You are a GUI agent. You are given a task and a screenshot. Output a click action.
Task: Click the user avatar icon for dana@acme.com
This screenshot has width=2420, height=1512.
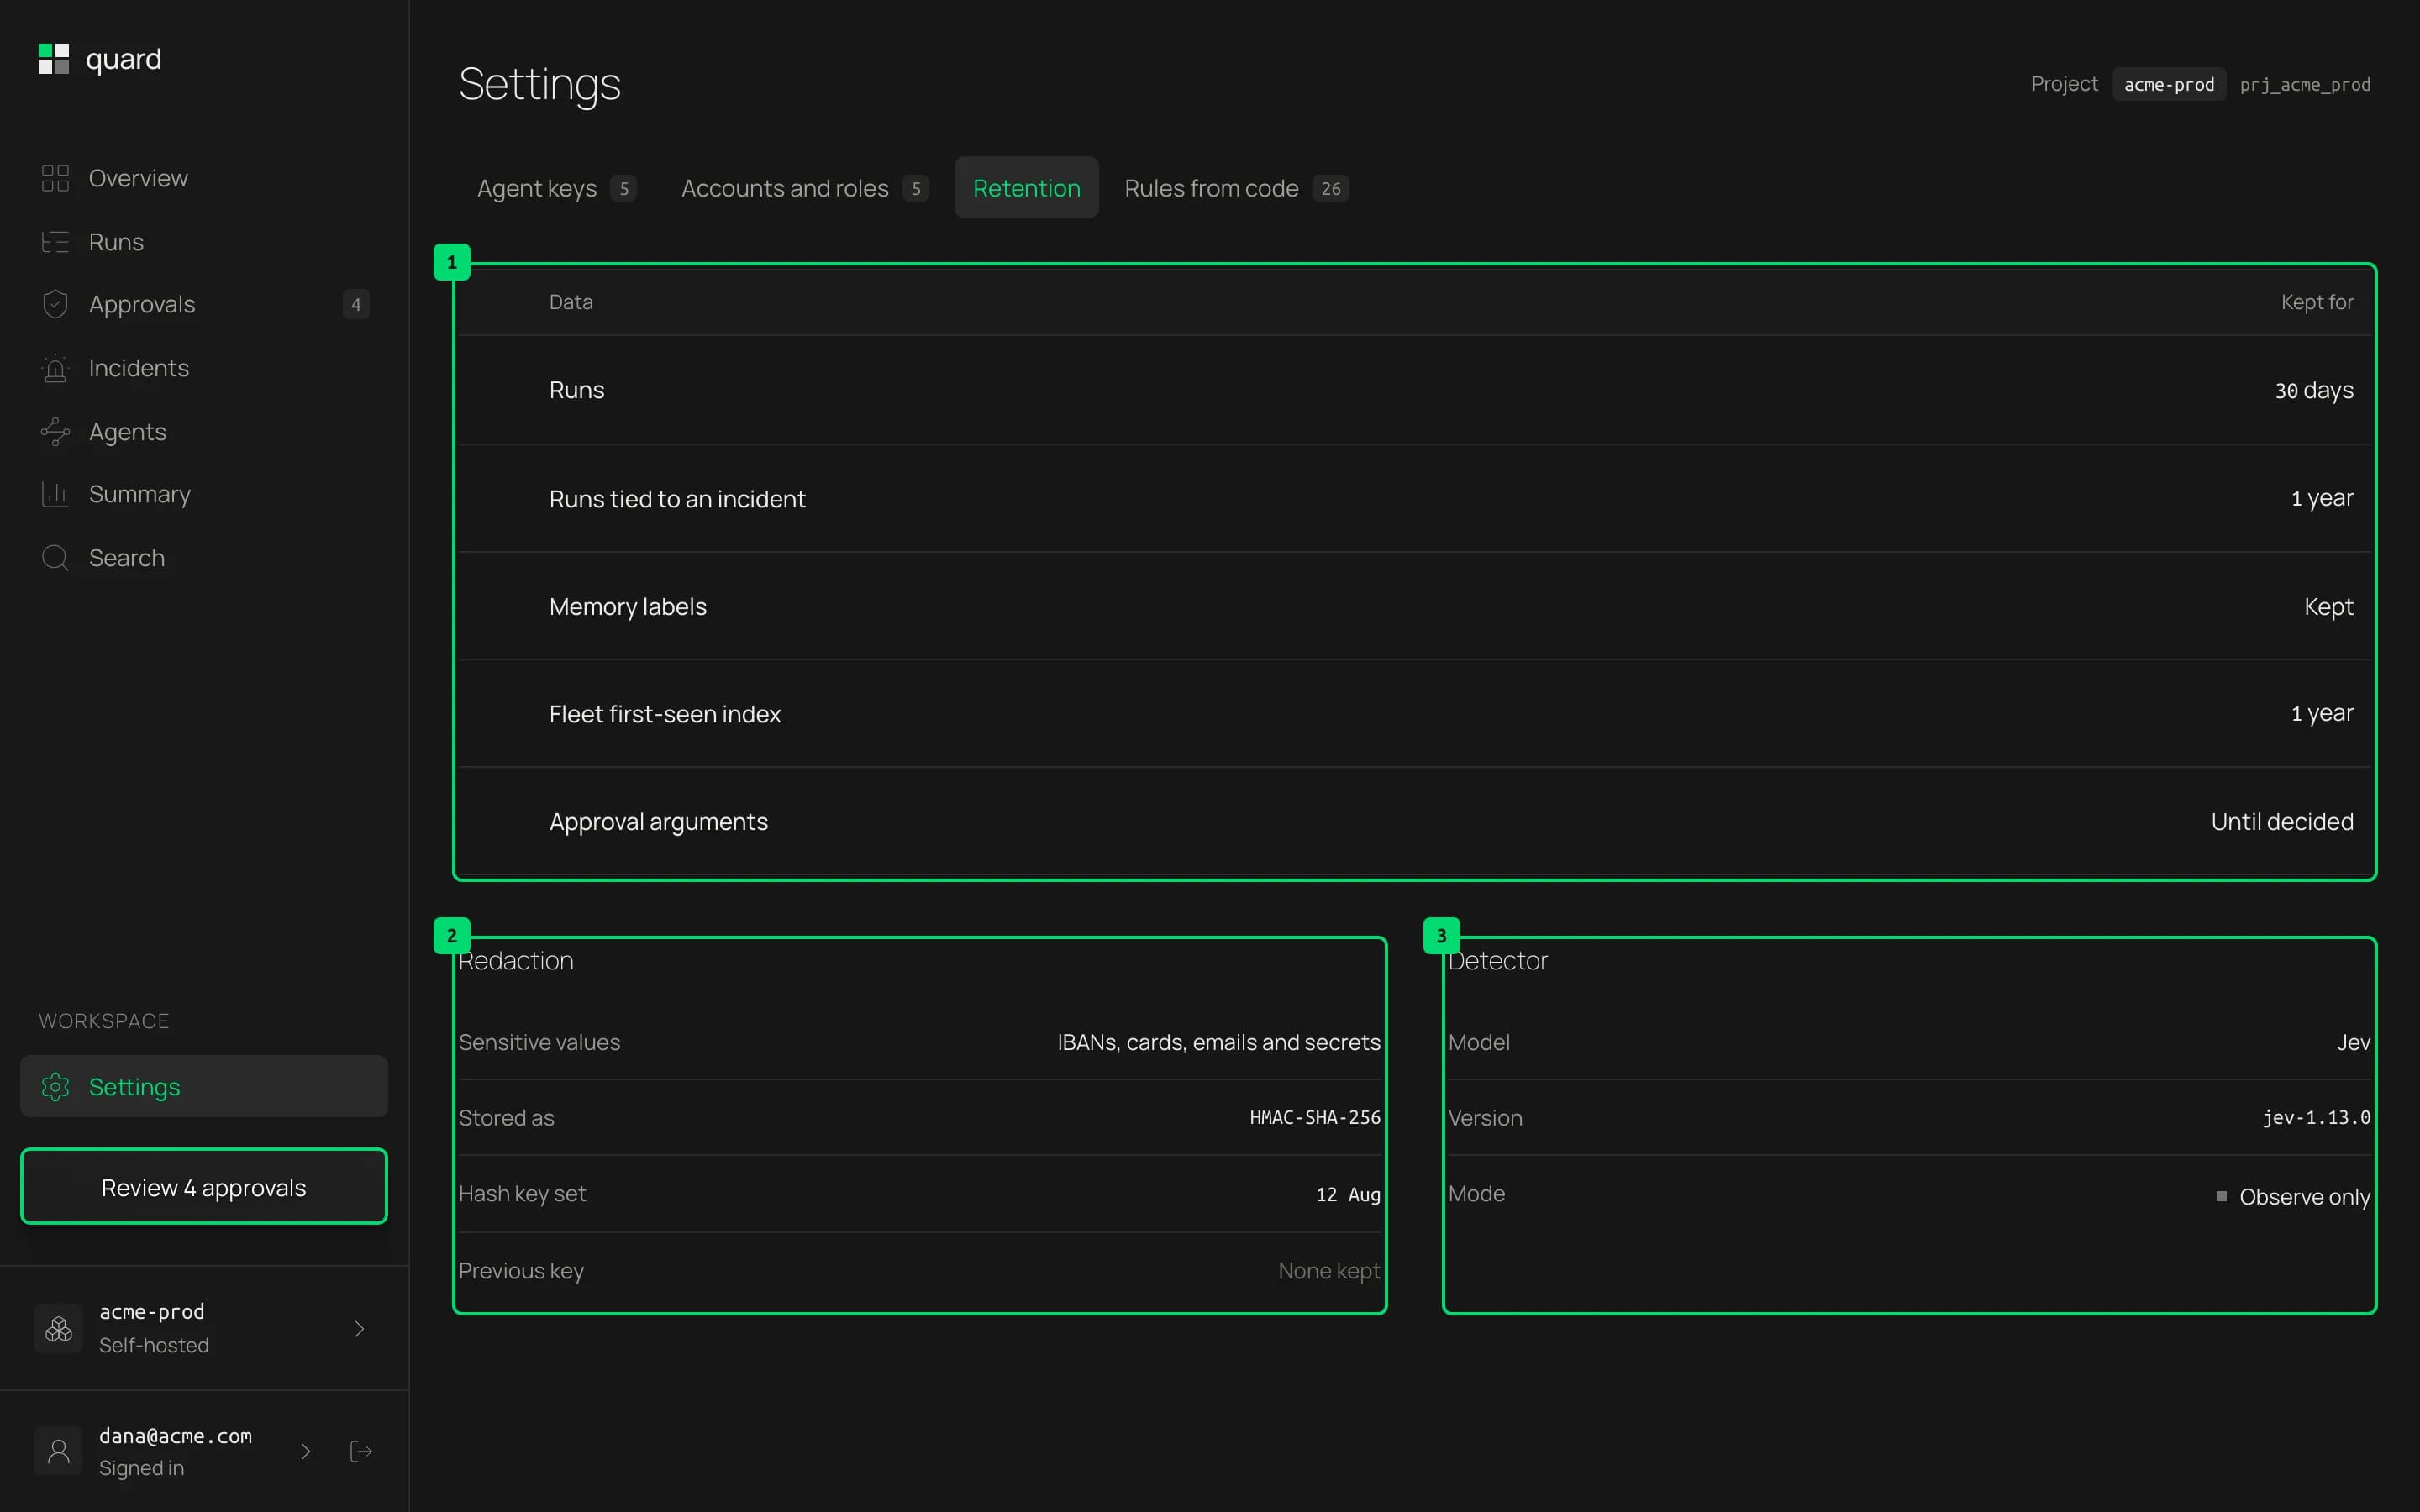(x=59, y=1451)
